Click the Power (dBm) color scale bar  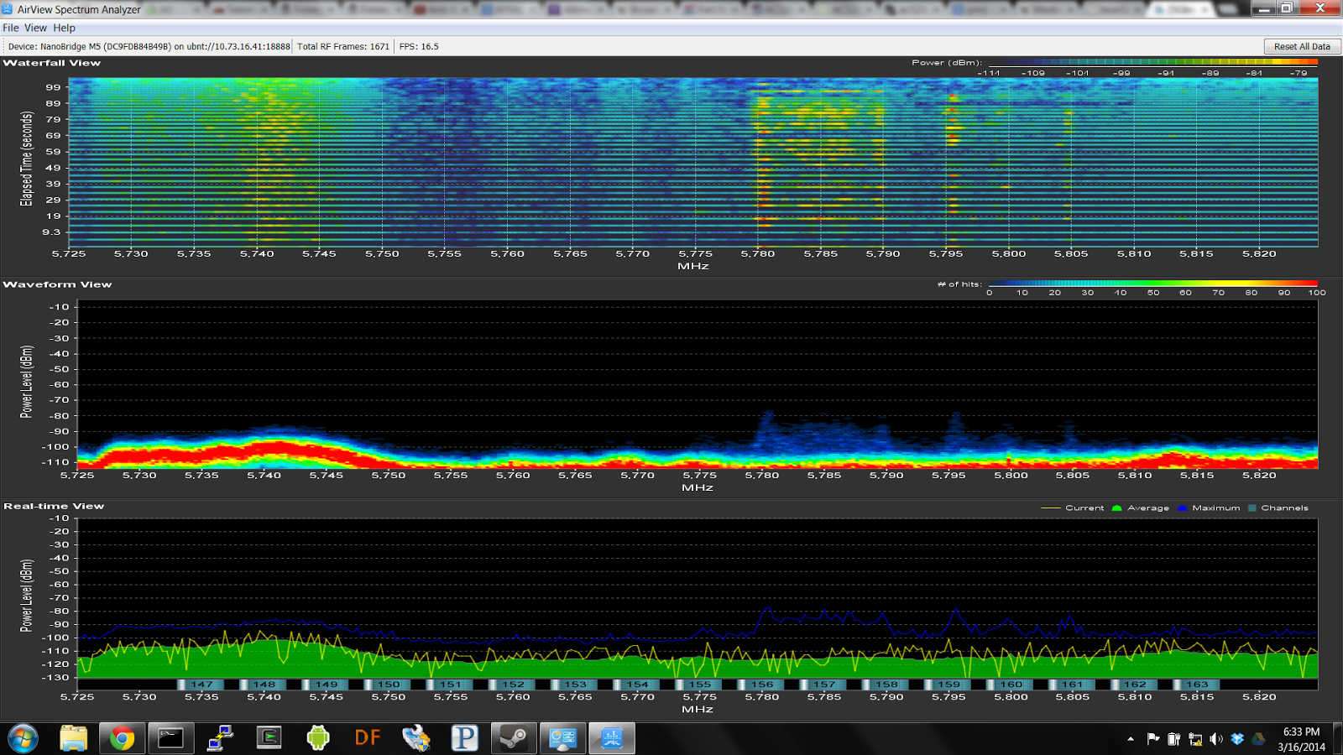tap(1153, 62)
